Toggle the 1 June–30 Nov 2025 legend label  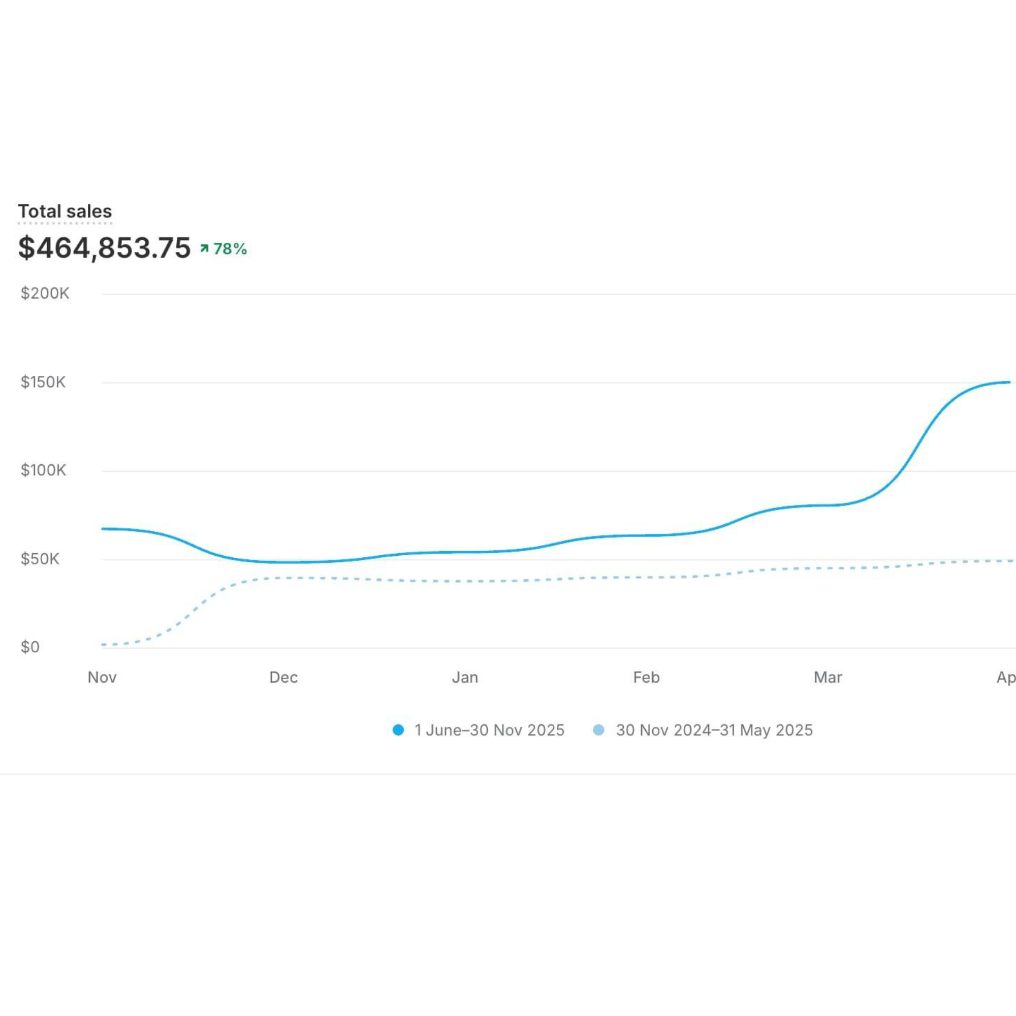pos(489,730)
